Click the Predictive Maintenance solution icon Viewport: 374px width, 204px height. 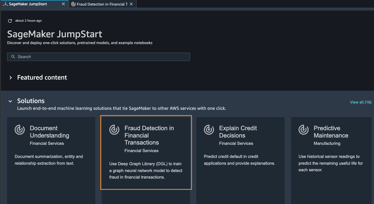pyautogui.click(x=304, y=130)
